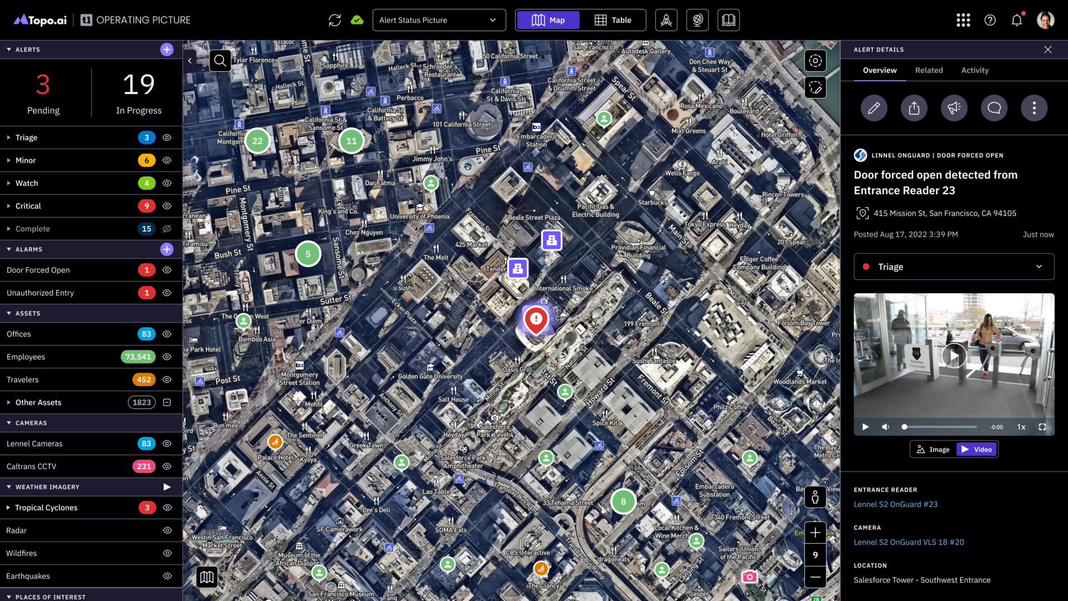Hide the Critical alerts layer
The width and height of the screenshot is (1068, 601).
coord(167,206)
